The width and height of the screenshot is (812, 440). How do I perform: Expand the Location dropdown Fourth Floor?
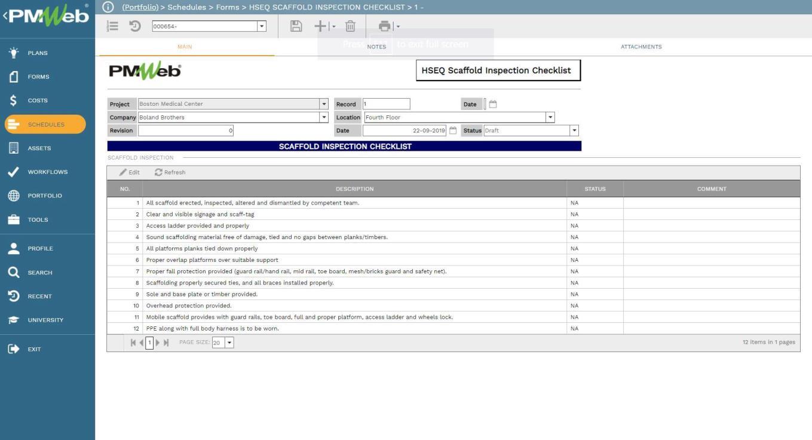tap(550, 117)
